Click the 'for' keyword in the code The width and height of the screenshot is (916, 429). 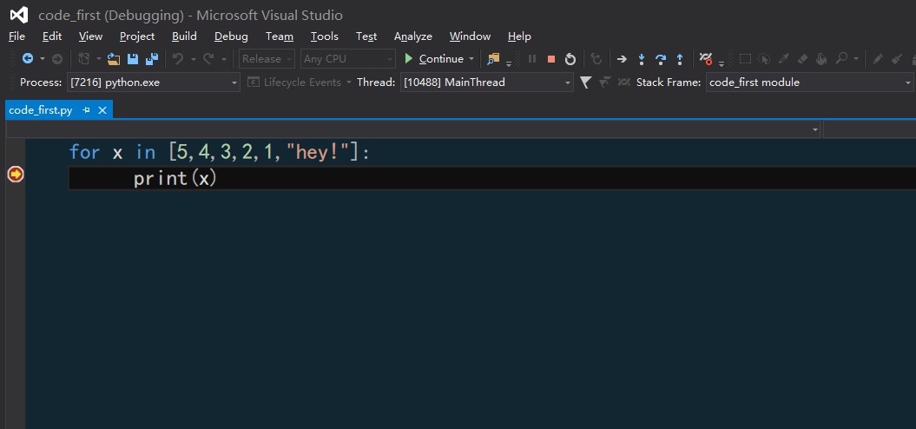pos(85,153)
